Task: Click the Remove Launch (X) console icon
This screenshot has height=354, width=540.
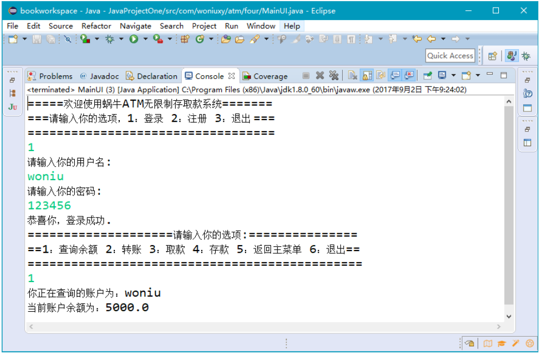Action: coord(320,76)
